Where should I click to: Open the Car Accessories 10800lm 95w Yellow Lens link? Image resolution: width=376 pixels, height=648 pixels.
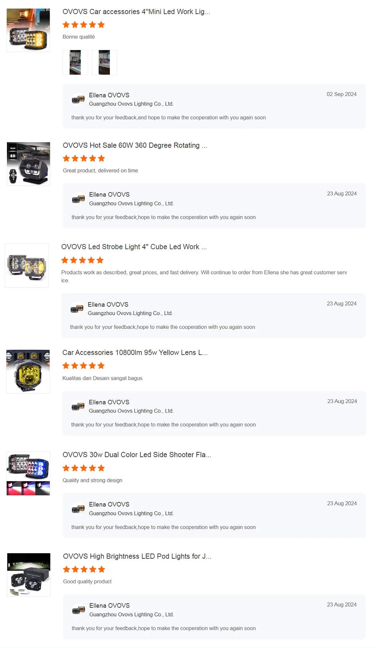coord(135,353)
